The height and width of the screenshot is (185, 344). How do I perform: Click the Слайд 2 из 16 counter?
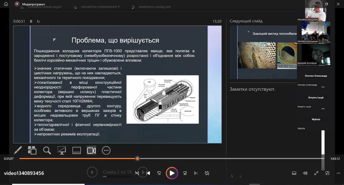point(117,172)
